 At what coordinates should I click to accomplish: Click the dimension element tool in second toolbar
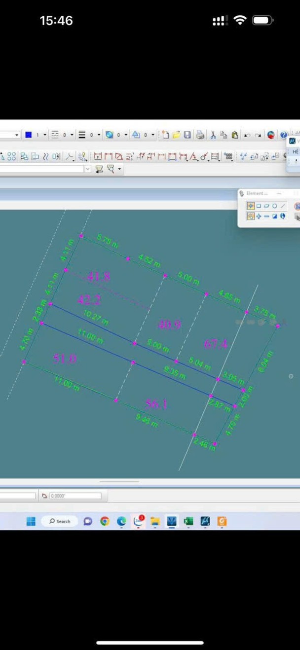click(98, 157)
